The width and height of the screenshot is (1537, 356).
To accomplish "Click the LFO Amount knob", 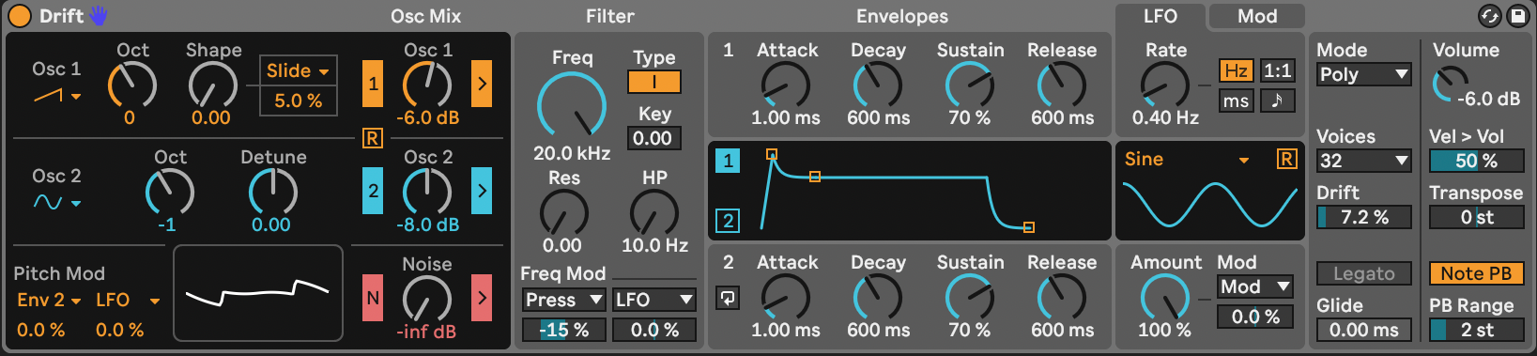I will tap(1165, 298).
